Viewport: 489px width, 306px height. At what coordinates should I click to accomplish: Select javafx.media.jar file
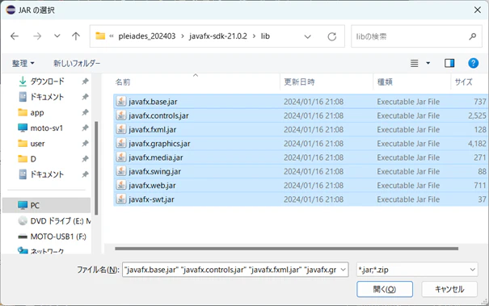301,157
